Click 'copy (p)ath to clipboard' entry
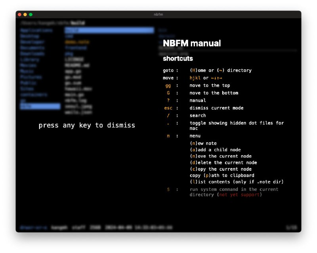This screenshot has height=253, width=317. click(222, 175)
